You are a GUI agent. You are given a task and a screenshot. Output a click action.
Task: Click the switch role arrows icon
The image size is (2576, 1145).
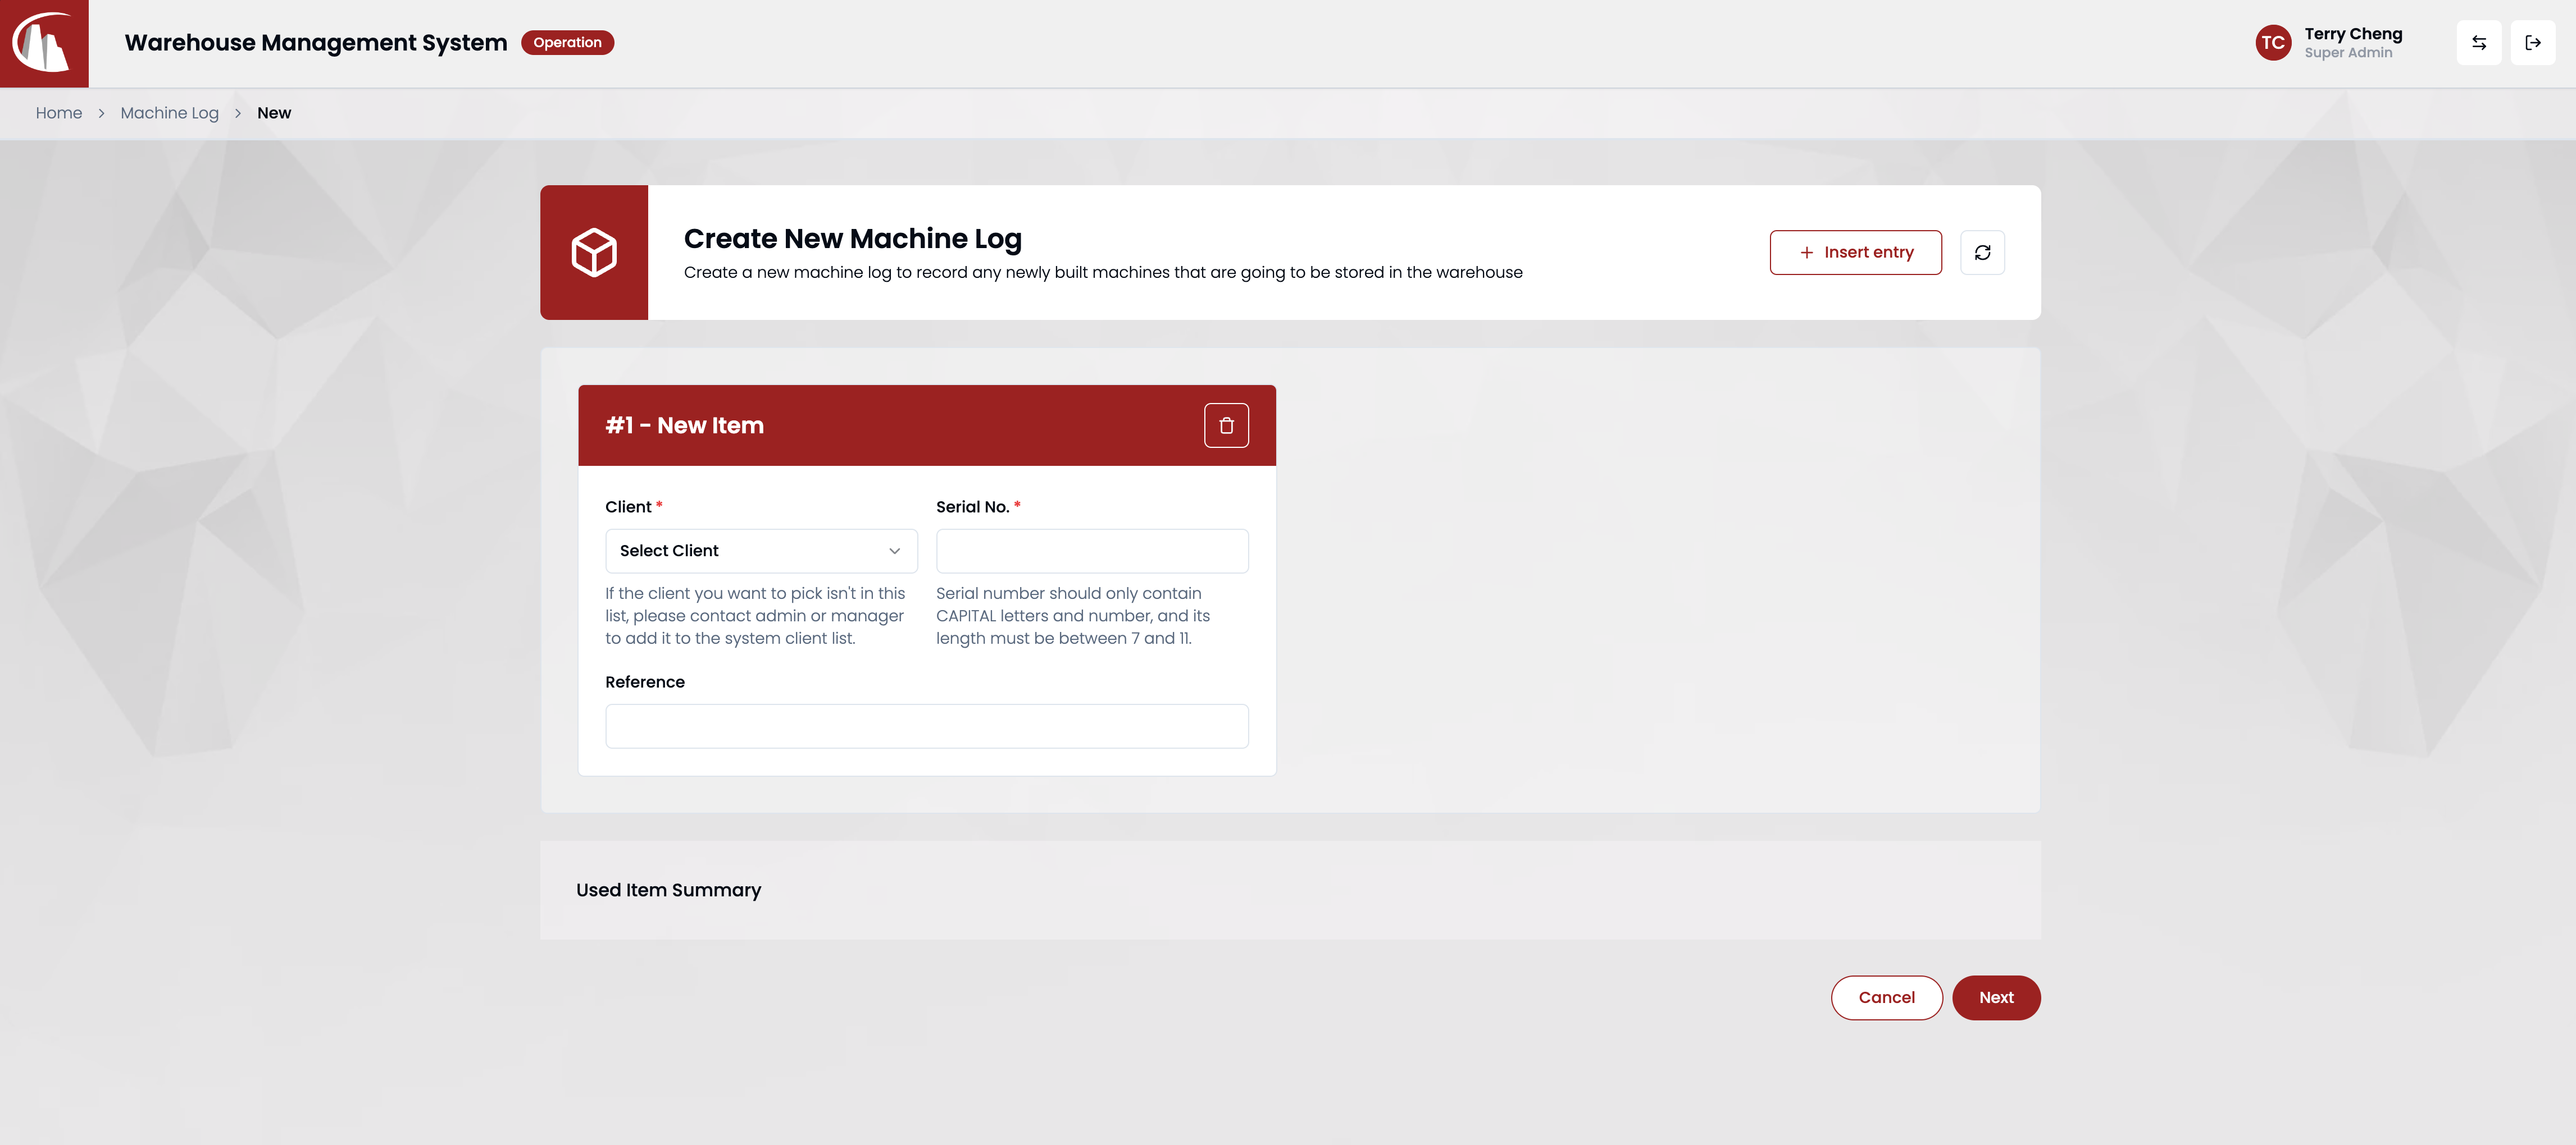pos(2479,43)
